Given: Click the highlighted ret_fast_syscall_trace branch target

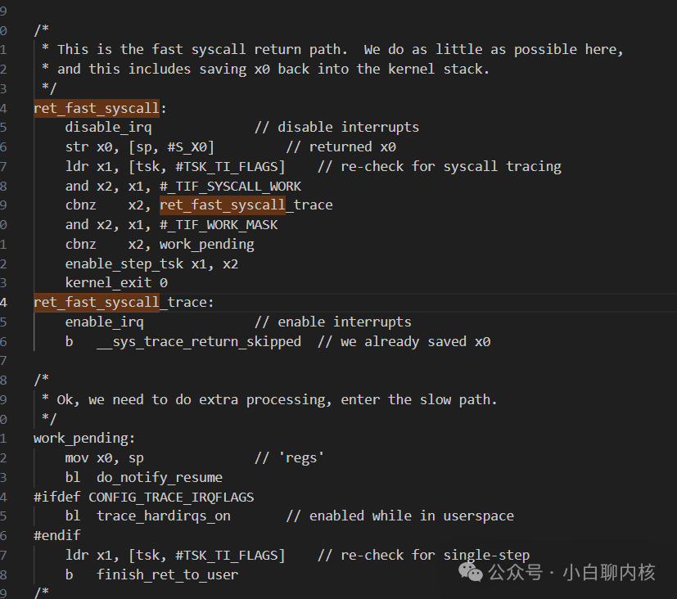Looking at the screenshot, I should coord(246,205).
